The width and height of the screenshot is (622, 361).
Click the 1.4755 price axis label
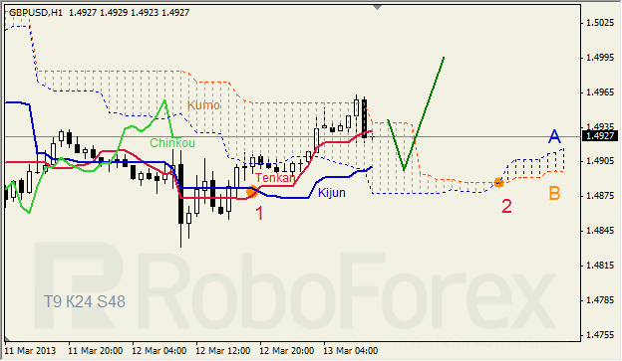click(x=600, y=335)
